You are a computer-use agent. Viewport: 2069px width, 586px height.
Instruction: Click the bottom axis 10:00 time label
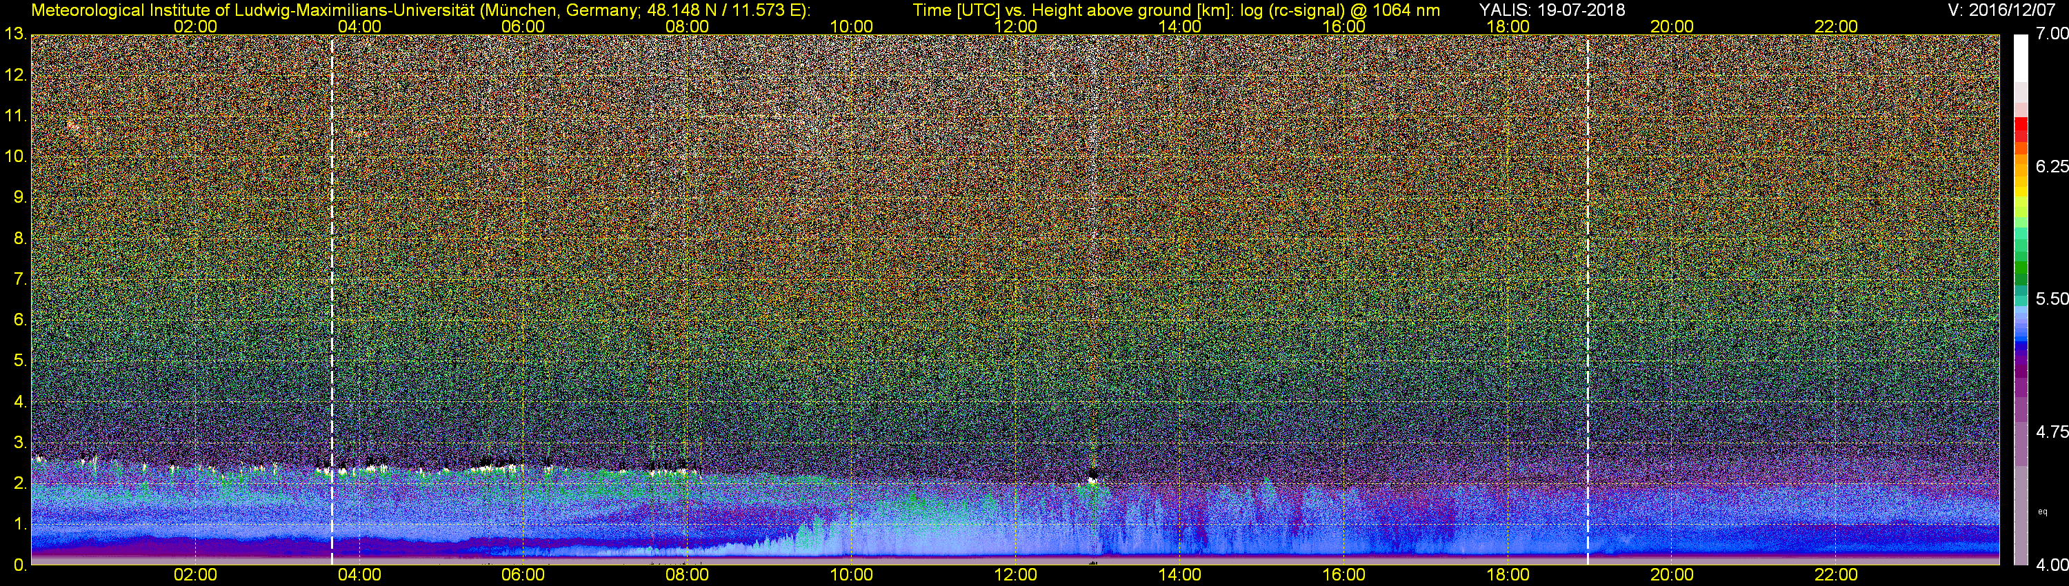pos(851,576)
